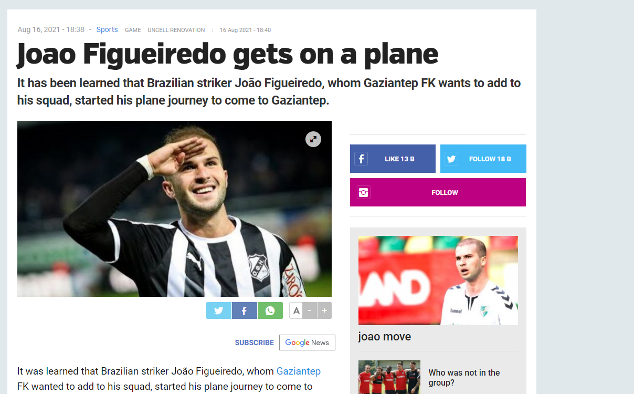Open the 'joao move' sidebar thumbnail
This screenshot has width=634, height=394.
pos(438,281)
